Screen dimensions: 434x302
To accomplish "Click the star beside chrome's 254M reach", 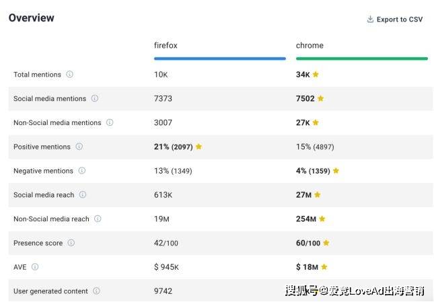I will point(322,219).
